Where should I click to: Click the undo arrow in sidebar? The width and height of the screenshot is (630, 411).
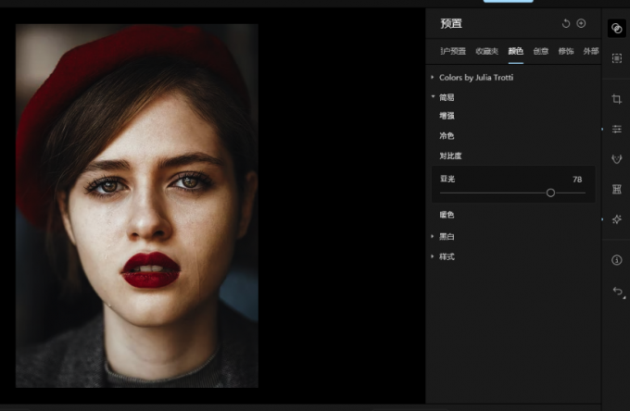coord(617,291)
